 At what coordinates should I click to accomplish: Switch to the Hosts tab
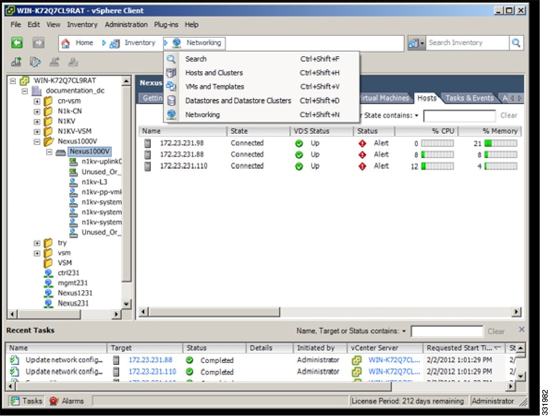(x=427, y=98)
